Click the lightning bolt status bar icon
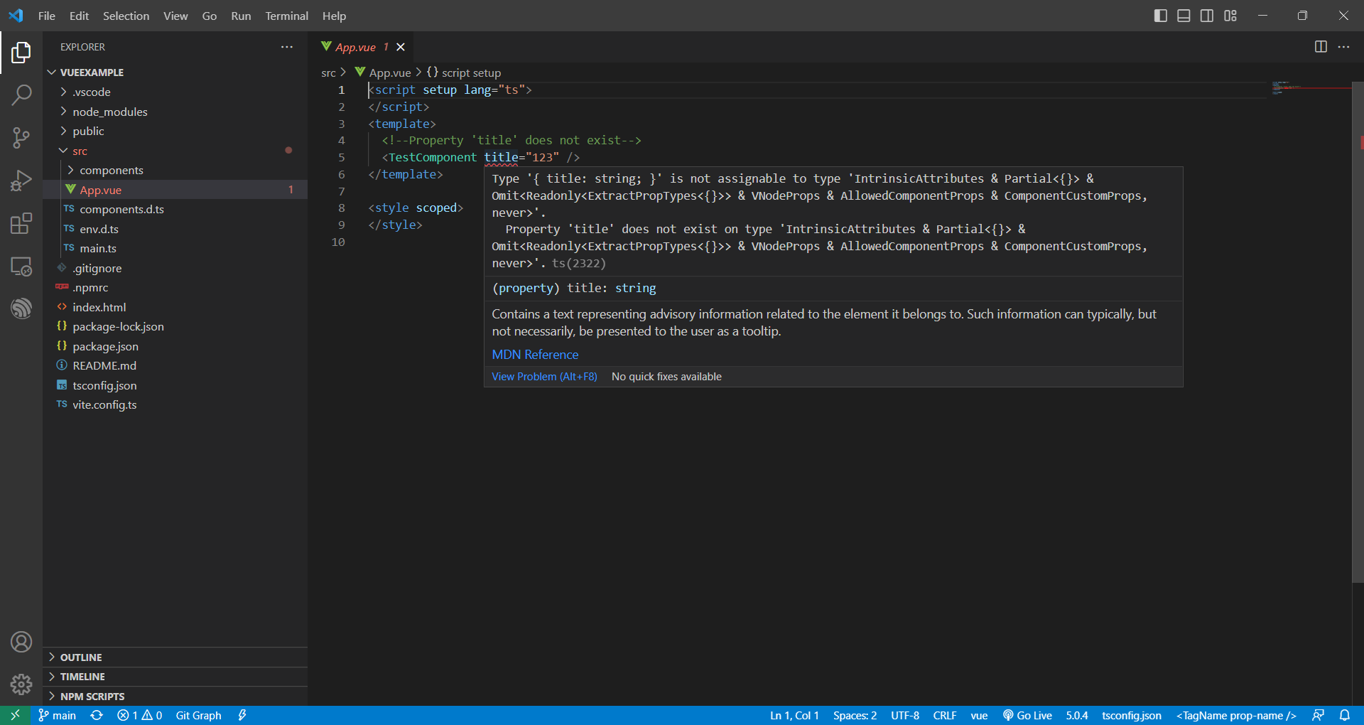Screen dimensions: 1364x725 242,715
